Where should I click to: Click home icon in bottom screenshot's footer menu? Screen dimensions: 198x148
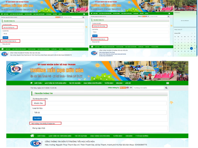coord(32,136)
